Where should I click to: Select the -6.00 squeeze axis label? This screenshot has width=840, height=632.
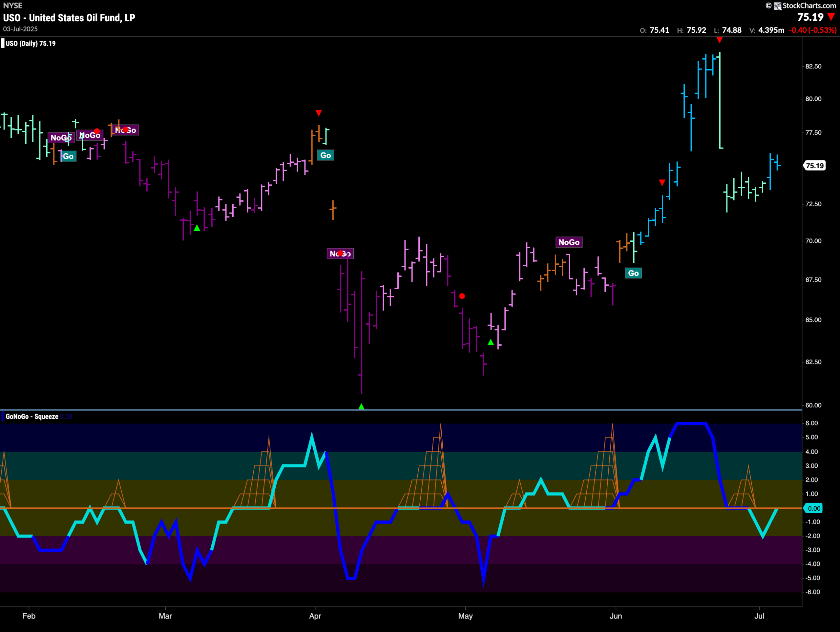[812, 592]
